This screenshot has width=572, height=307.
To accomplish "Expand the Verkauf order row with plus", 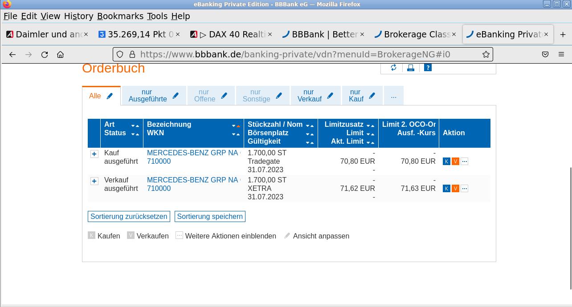I will tap(94, 181).
